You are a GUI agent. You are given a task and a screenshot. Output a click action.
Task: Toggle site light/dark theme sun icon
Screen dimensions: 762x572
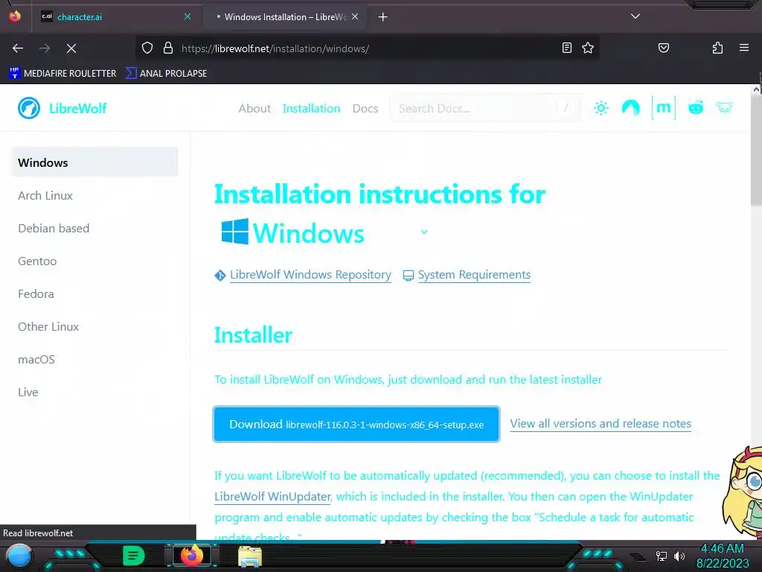click(601, 108)
